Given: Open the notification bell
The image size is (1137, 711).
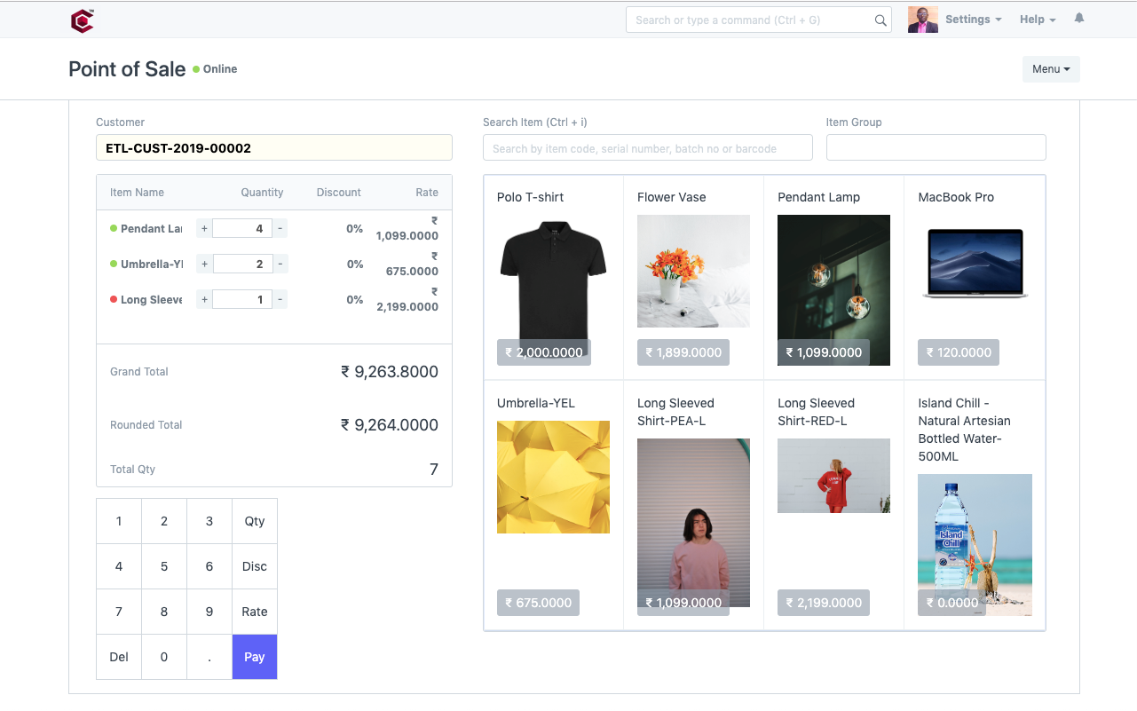Looking at the screenshot, I should (1078, 18).
